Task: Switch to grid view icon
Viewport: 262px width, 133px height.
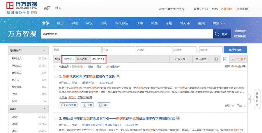Action: (216, 59)
